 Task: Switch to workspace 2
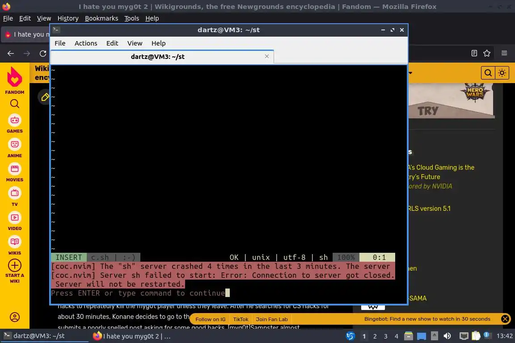(375, 336)
